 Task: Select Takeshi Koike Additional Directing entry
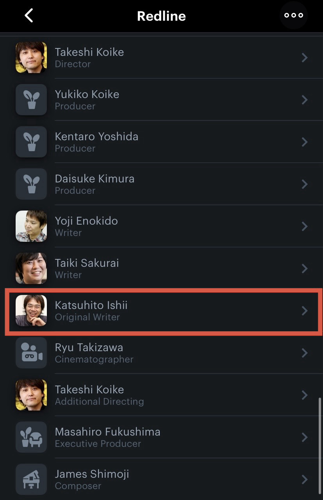pos(99,395)
